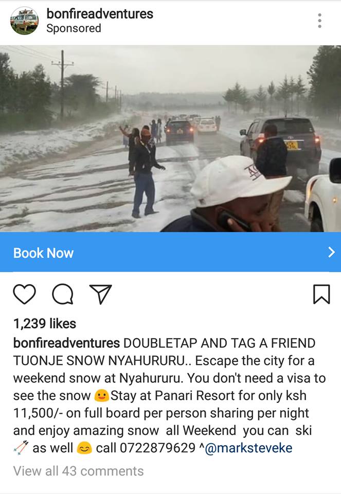
Task: Open the @marksteveke mention
Action: pyautogui.click(x=248, y=448)
